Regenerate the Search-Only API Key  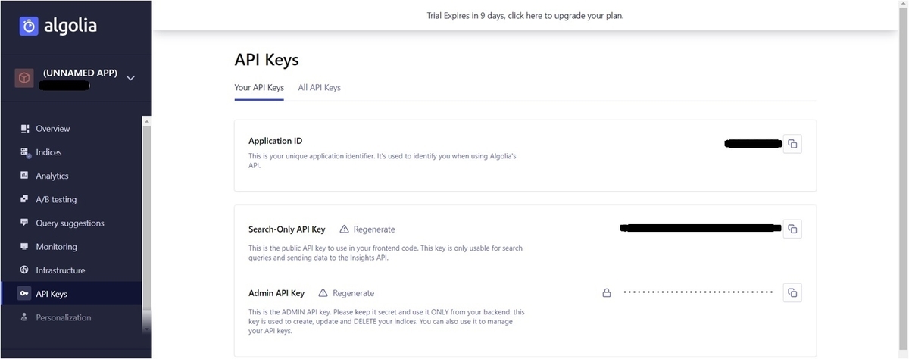click(x=373, y=229)
